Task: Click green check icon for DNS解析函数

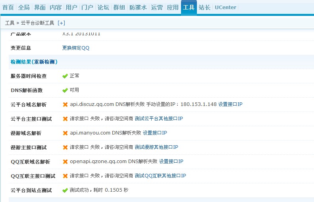Action: [x=65, y=90]
